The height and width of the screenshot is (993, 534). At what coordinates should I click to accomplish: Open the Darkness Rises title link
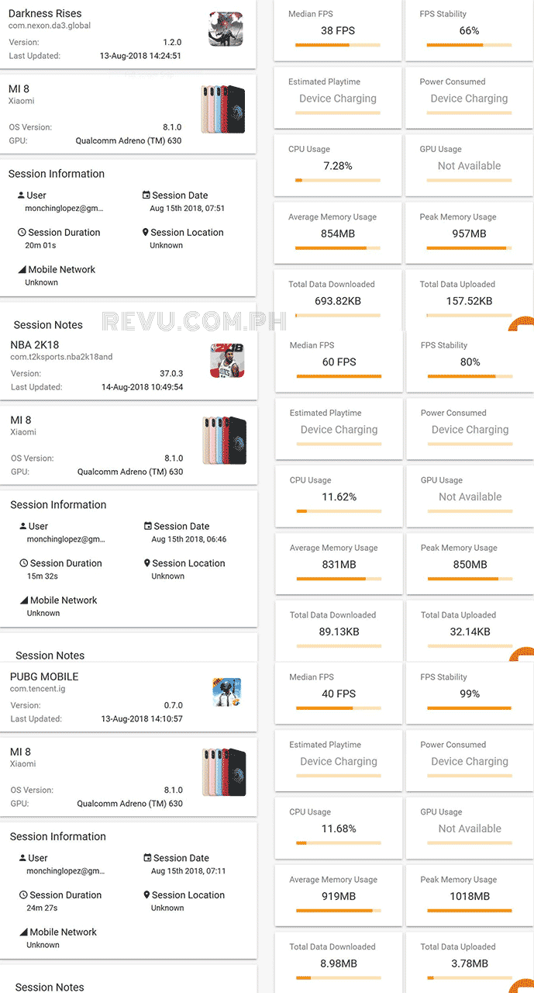(45, 13)
